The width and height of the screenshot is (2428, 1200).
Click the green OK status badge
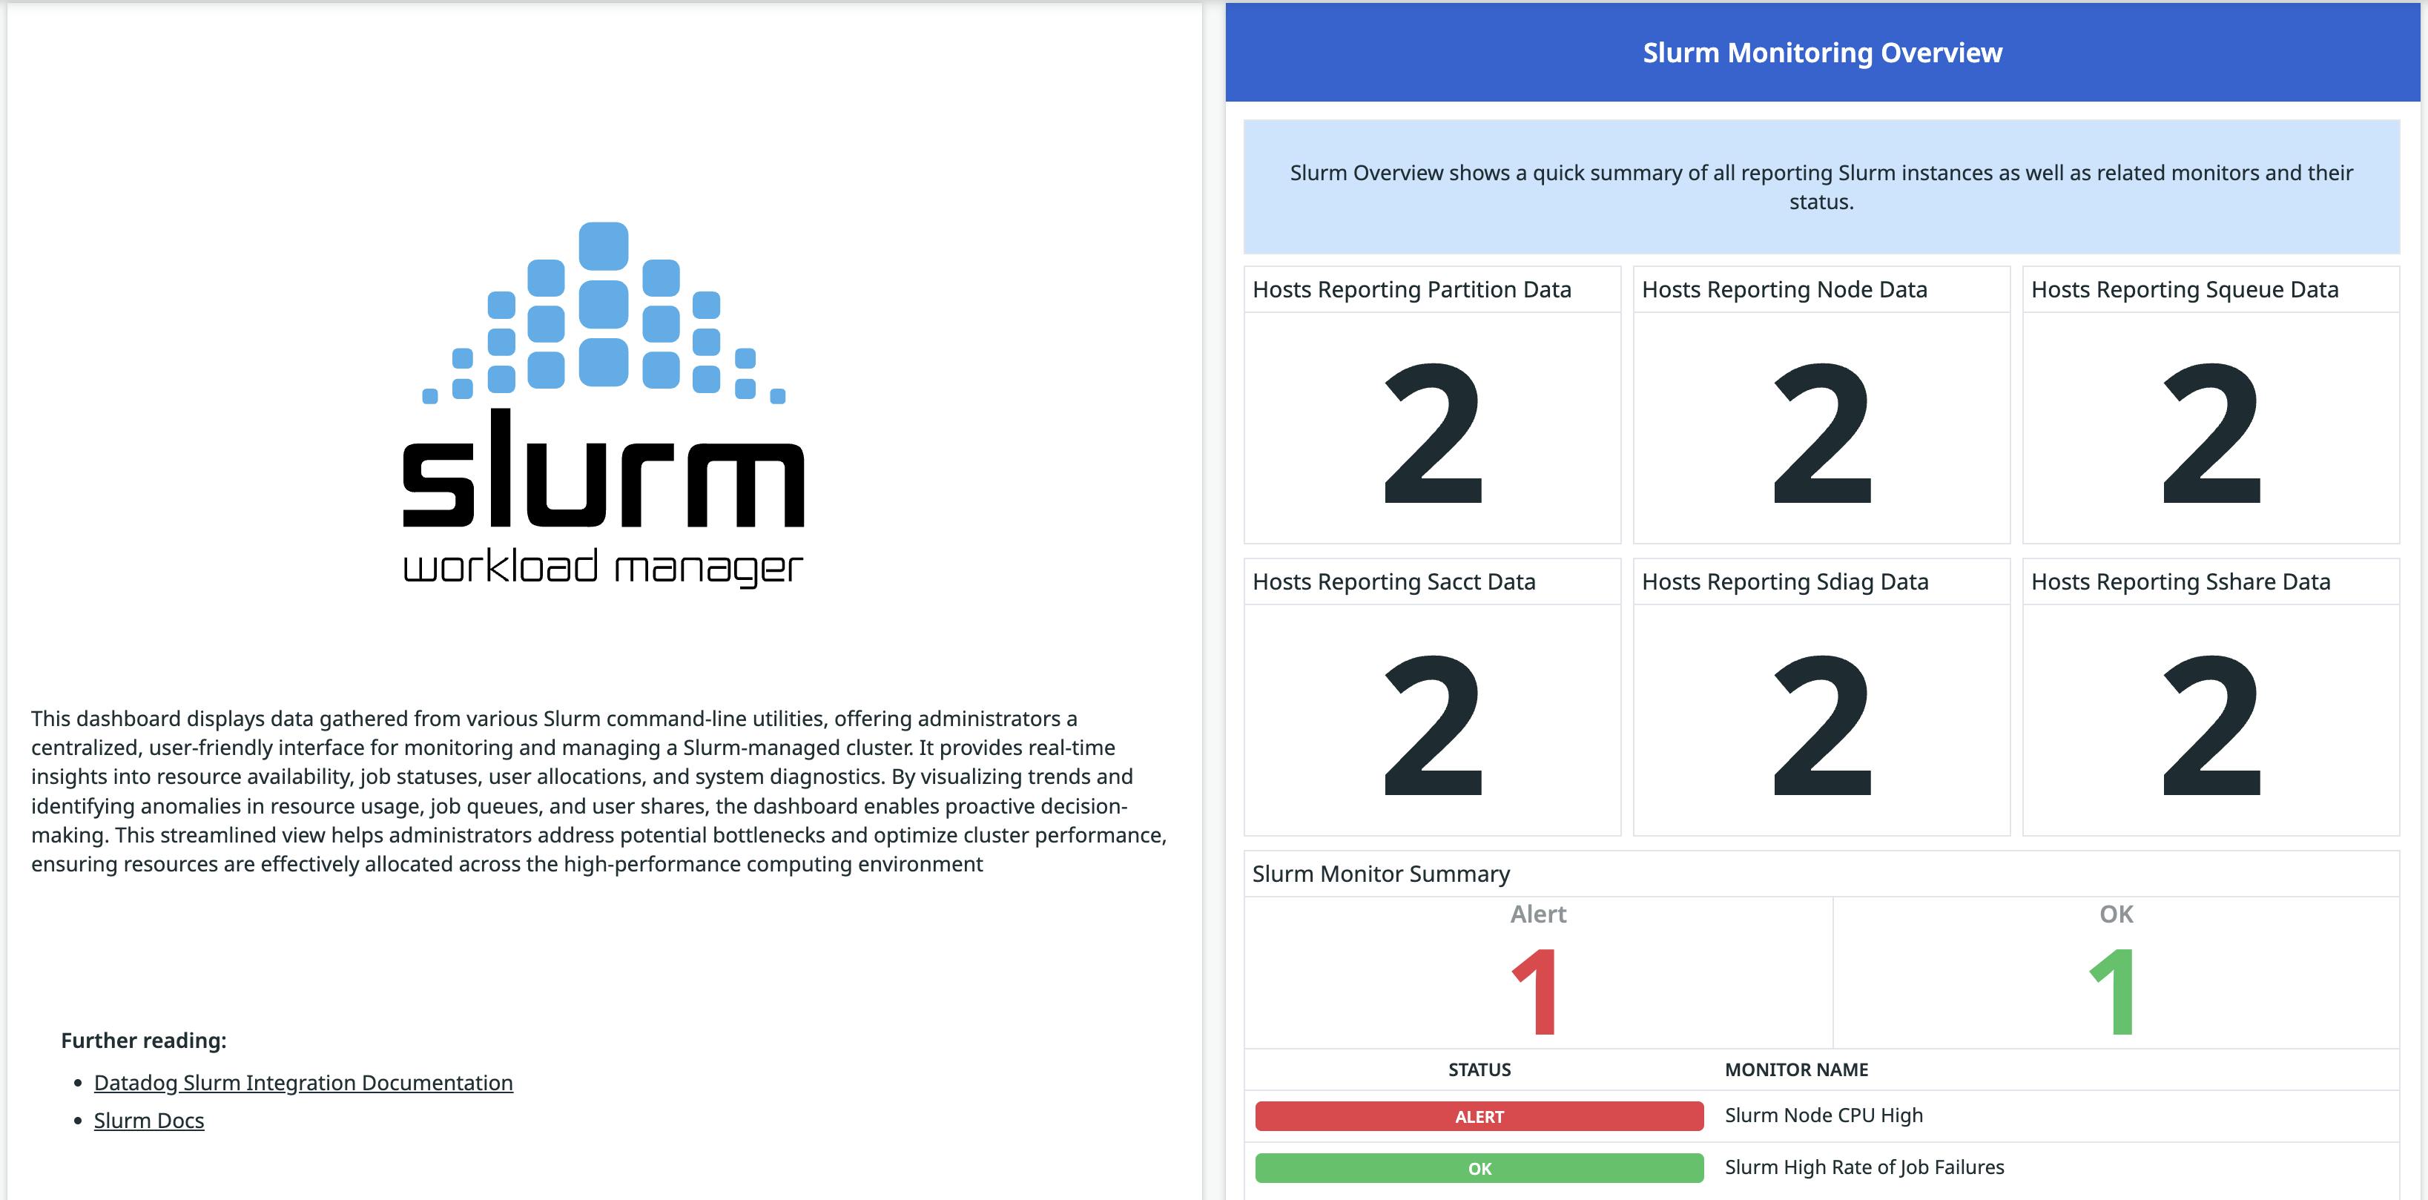(x=1479, y=1168)
